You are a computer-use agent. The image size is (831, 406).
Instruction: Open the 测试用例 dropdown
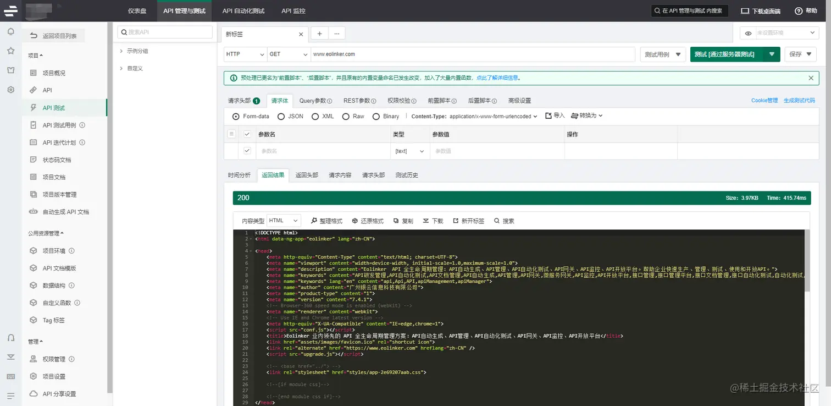tap(663, 54)
